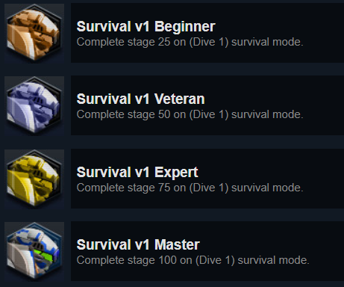This screenshot has height=287, width=344.
Task: Open the Veteran achievement row panel
Action: click(207, 105)
